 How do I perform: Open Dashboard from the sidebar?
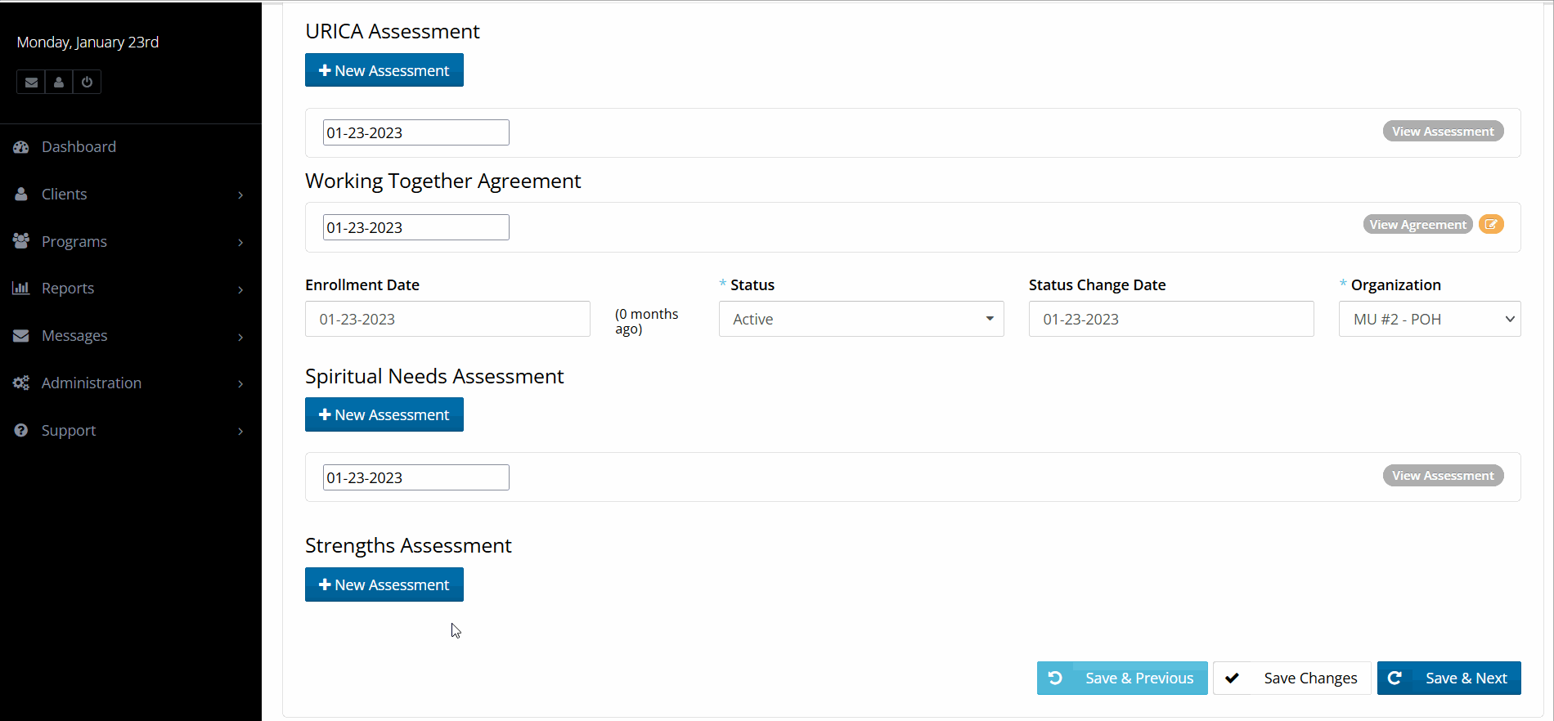[79, 147]
